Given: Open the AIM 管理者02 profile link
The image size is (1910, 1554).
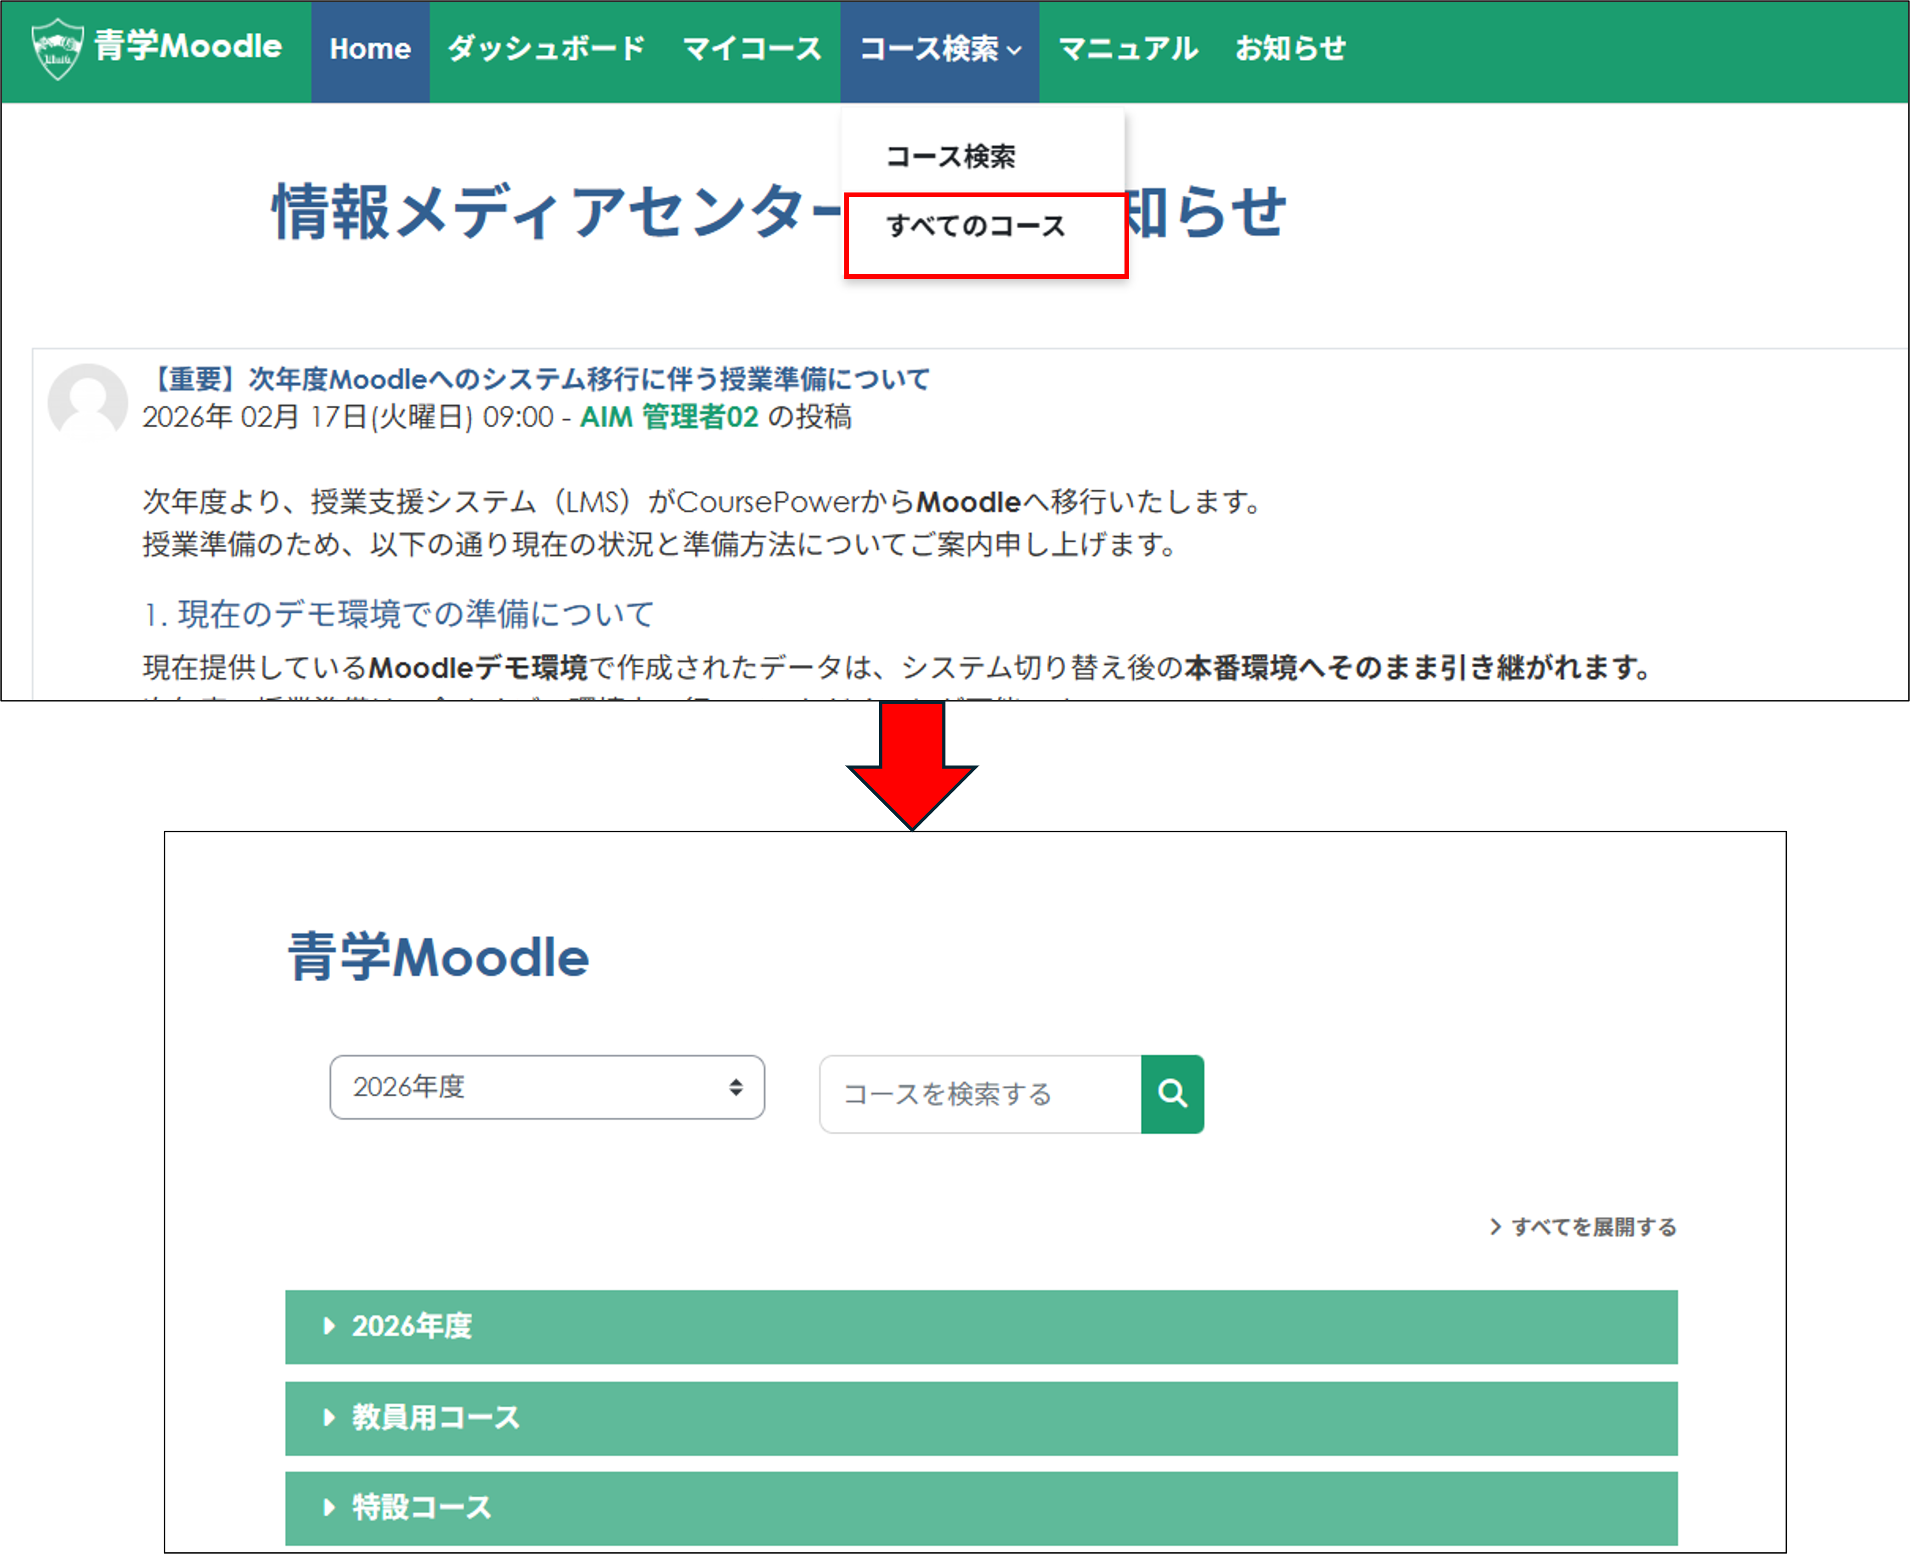Looking at the screenshot, I should [669, 417].
